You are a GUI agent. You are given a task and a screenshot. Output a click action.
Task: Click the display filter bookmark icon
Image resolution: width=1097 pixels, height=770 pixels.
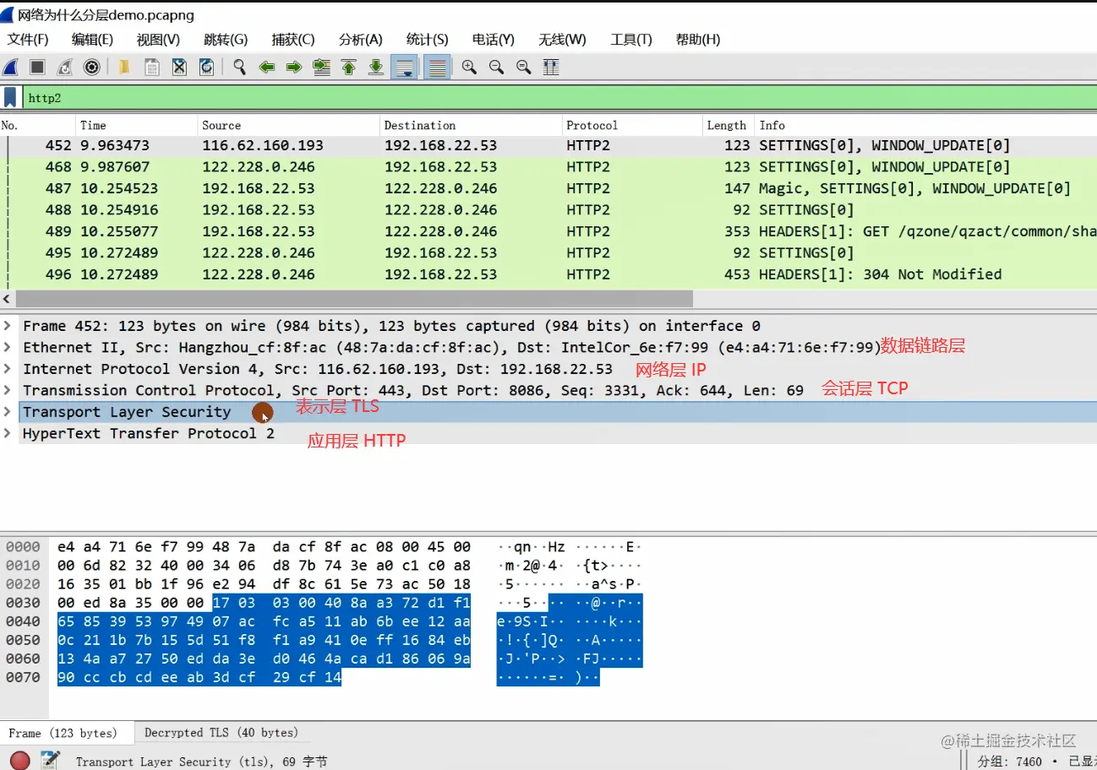10,97
